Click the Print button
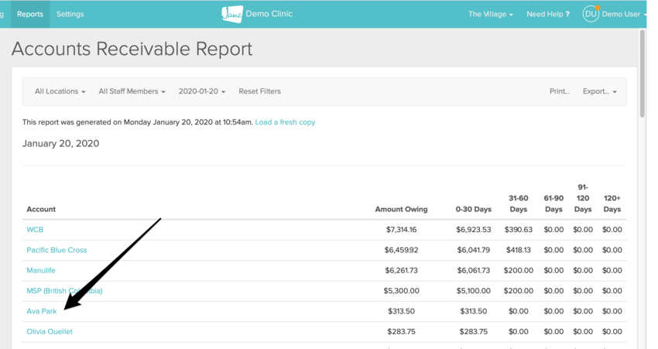The width and height of the screenshot is (658, 349). point(559,91)
